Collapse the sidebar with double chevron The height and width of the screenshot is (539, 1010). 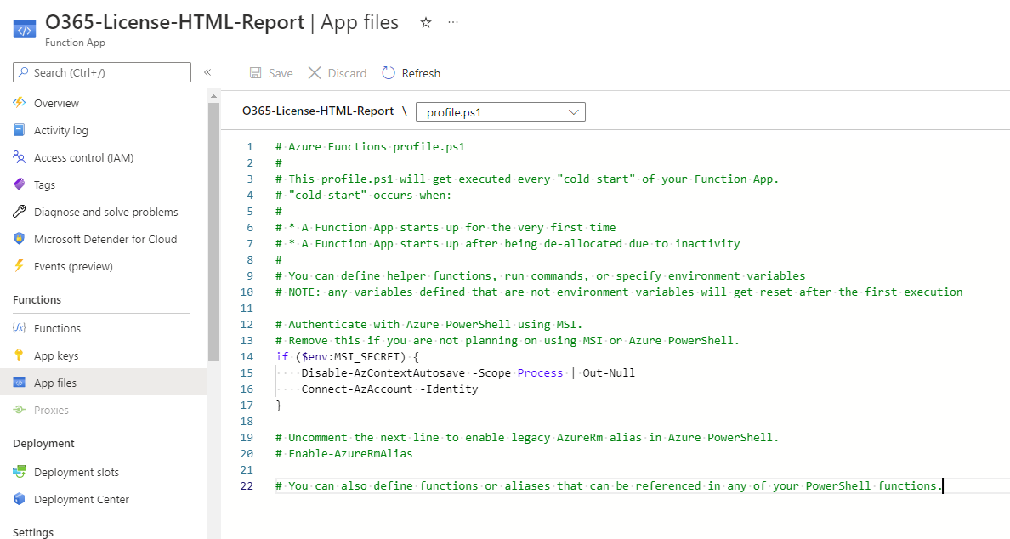207,72
